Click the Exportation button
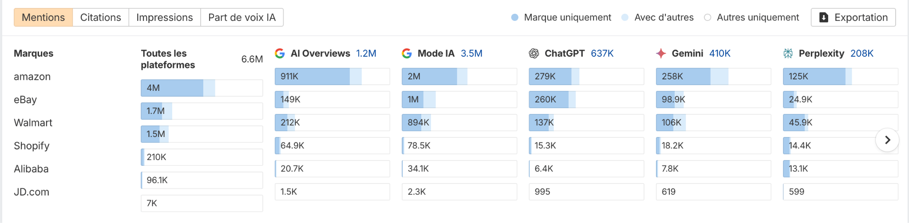This screenshot has height=223, width=909. (x=853, y=17)
